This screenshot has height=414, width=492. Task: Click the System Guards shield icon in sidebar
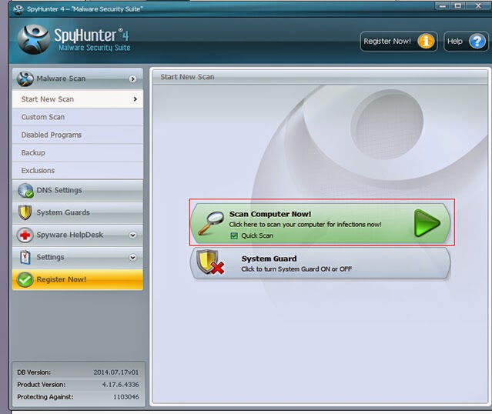(25, 212)
